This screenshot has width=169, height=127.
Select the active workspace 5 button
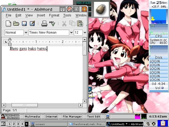pyautogui.click(x=26, y=124)
